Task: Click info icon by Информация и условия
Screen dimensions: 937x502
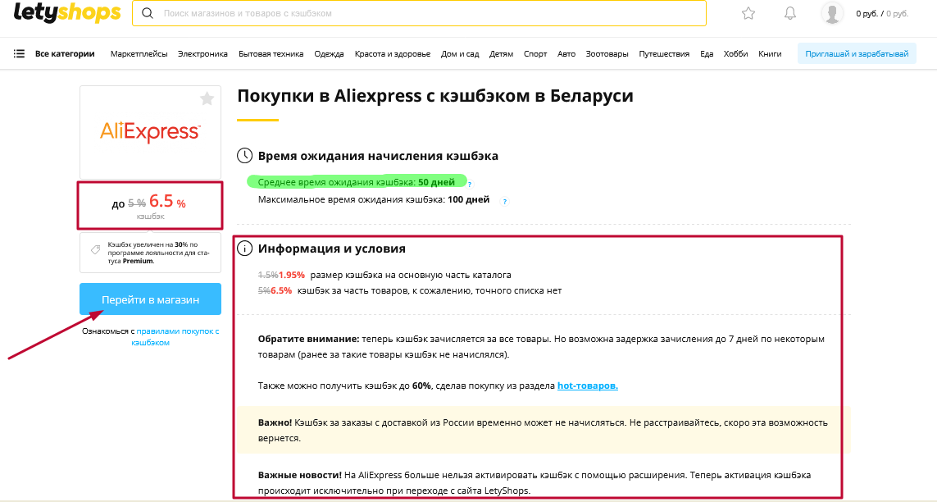Action: [244, 249]
